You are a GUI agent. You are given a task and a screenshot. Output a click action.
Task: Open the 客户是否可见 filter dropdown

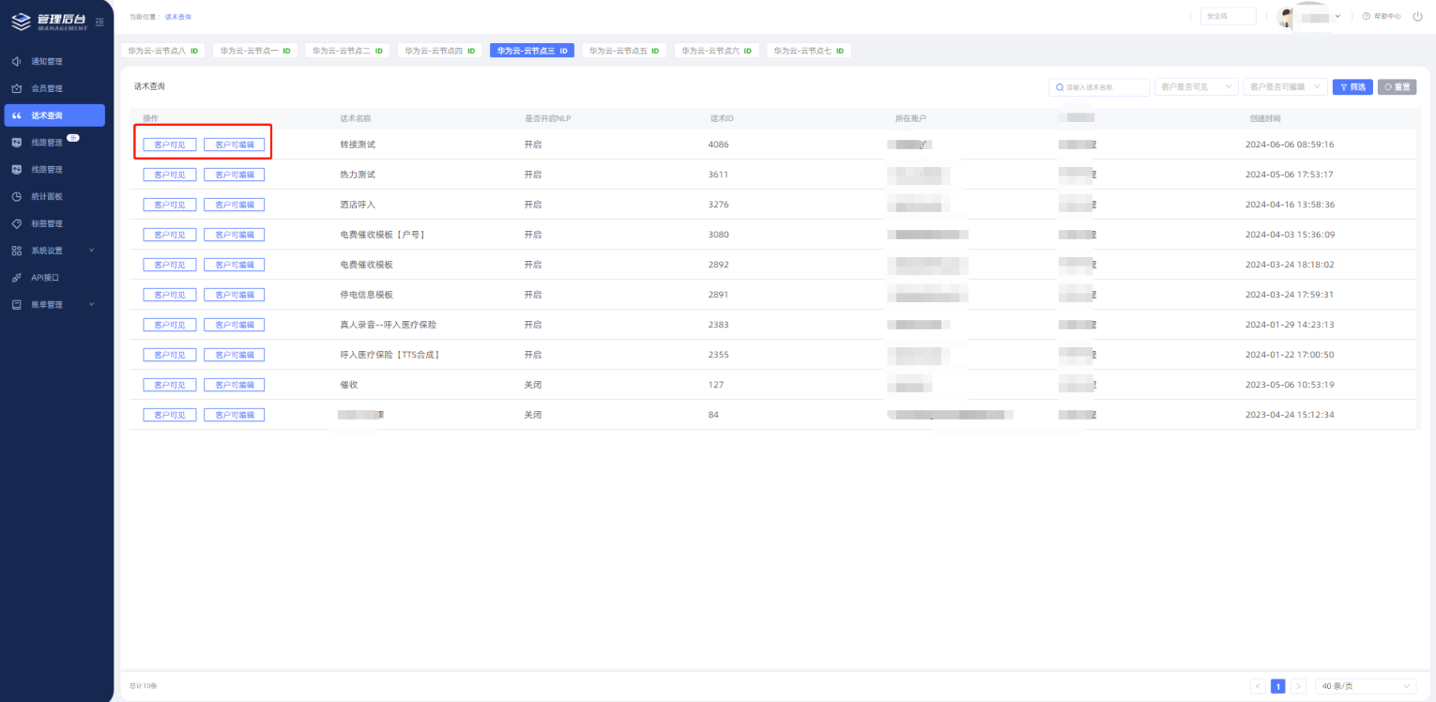1196,87
